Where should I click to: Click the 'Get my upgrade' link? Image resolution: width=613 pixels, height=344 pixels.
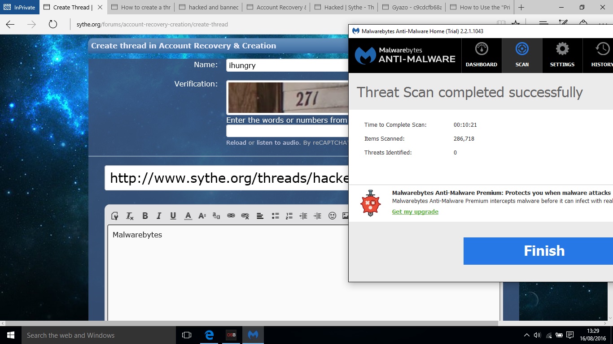coord(415,212)
